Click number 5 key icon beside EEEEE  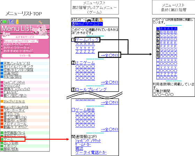coord(158,43)
